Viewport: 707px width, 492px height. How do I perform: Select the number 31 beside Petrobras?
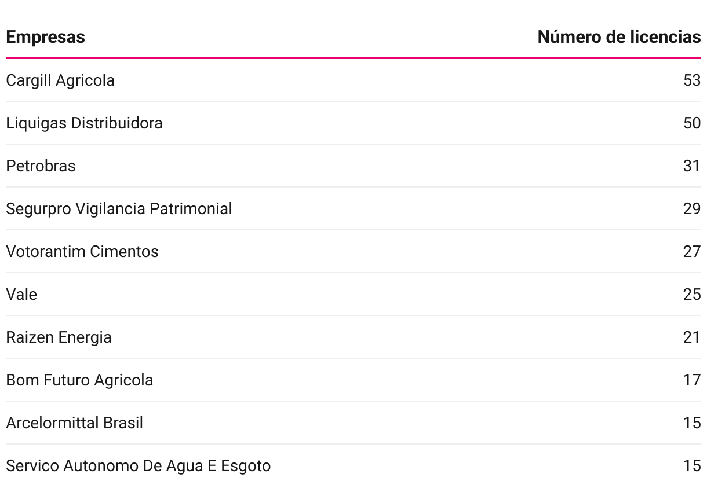[692, 166]
